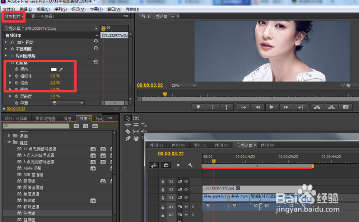
Task: Open effect controls panel menu
Action: (125, 16)
